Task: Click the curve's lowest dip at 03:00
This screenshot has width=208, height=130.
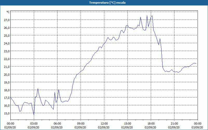Action: (34, 115)
